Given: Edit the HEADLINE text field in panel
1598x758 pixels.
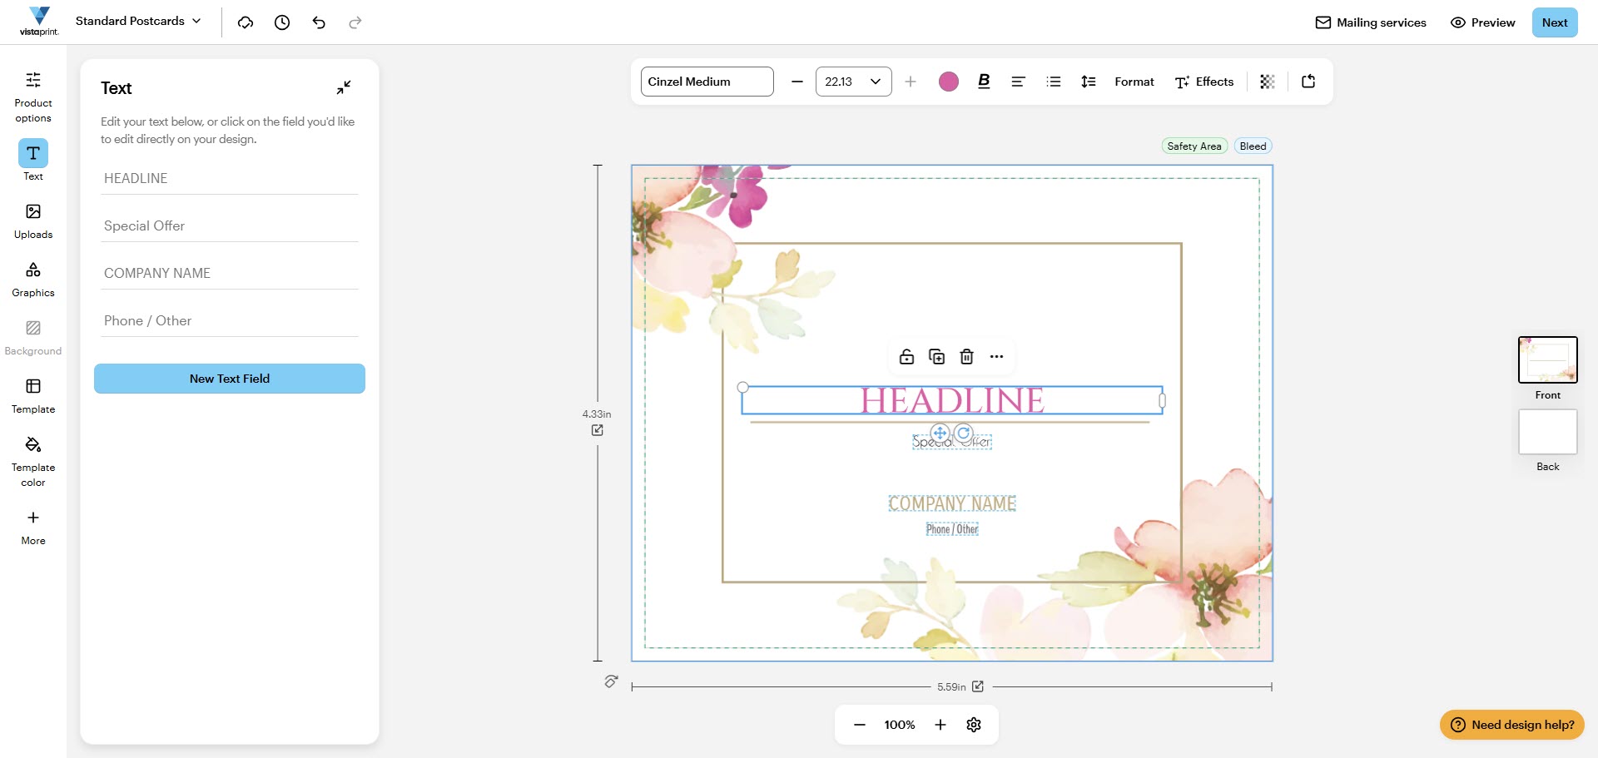Looking at the screenshot, I should 230,178.
